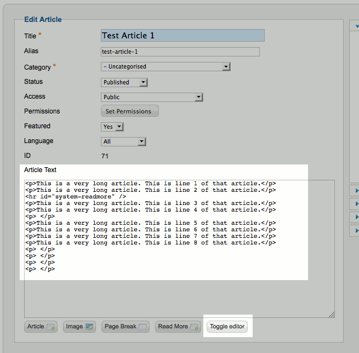This screenshot has height=353, width=359.
Task: Click the Article insert button icon
Action: [x=50, y=327]
